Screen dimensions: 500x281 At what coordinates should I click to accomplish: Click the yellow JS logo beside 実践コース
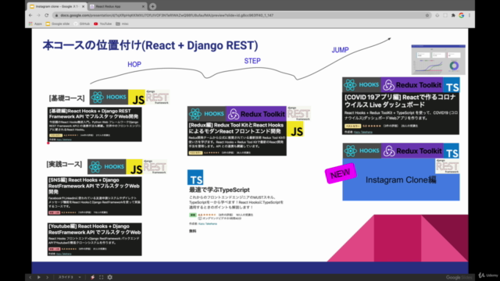134,167
